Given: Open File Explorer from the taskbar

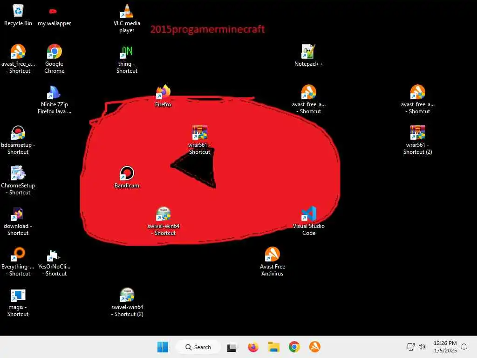Looking at the screenshot, I should [273, 347].
